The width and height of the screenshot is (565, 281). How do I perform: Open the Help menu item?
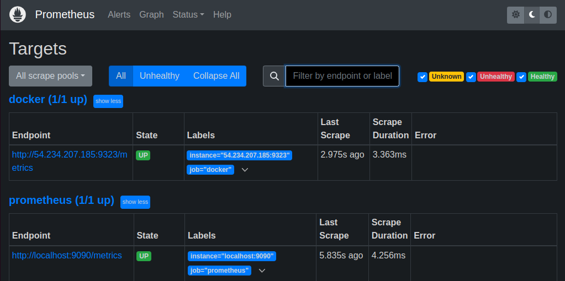(x=222, y=15)
